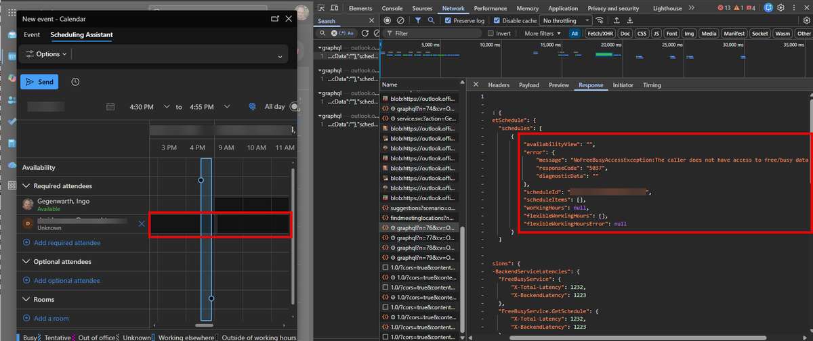Open the DevTools kebab menu
This screenshot has height=341, width=813.
(x=794, y=8)
